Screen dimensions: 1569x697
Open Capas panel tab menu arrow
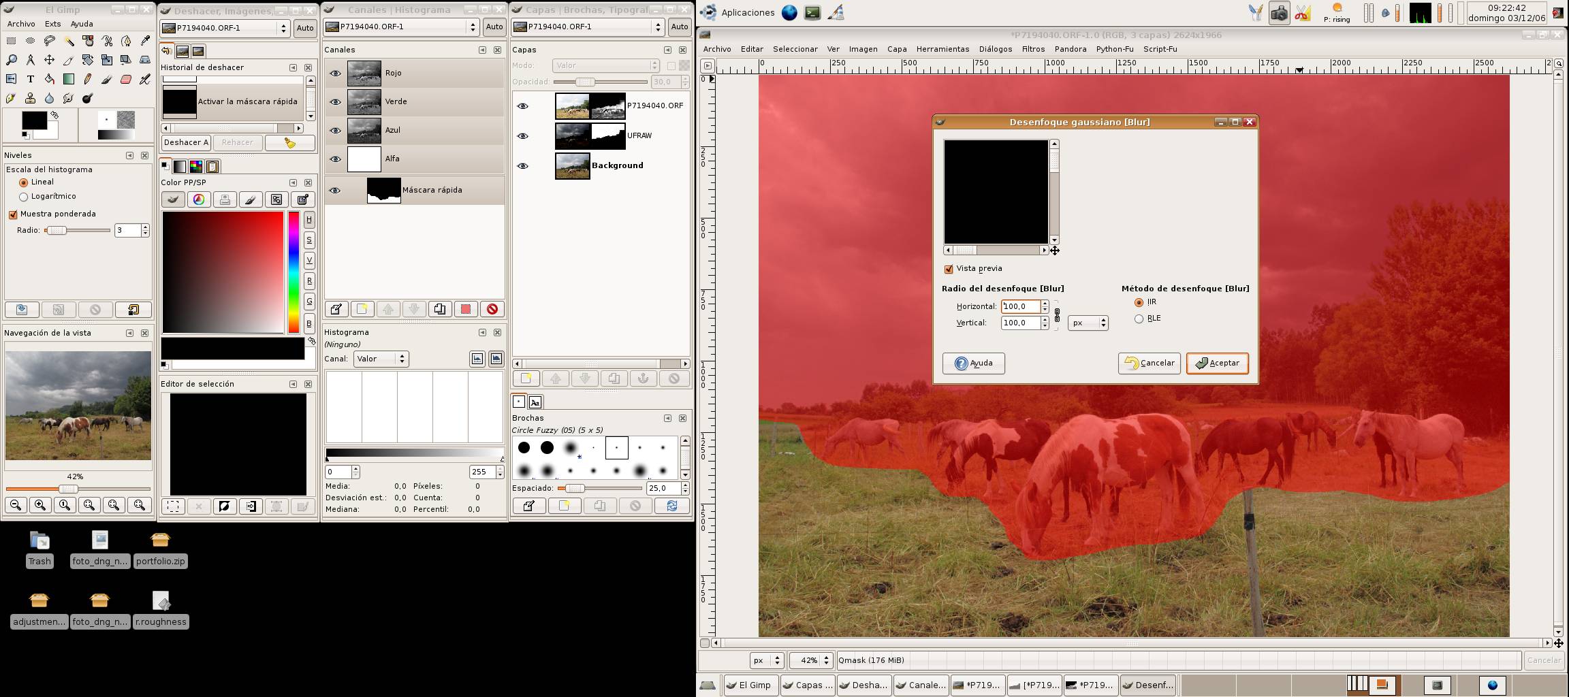(x=667, y=50)
